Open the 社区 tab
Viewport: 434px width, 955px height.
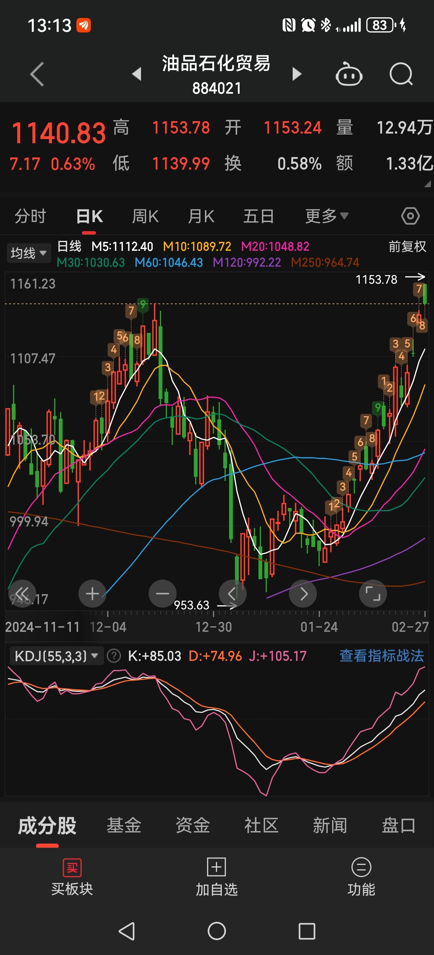261,826
